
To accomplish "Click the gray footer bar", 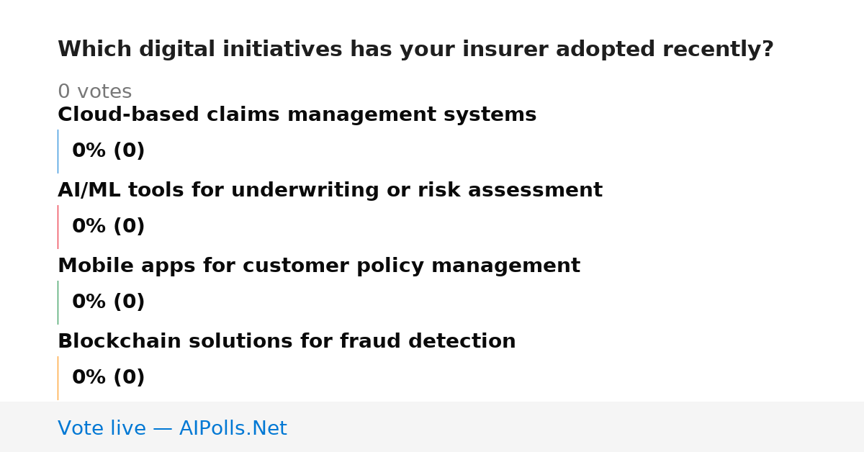I will click(x=432, y=427).
